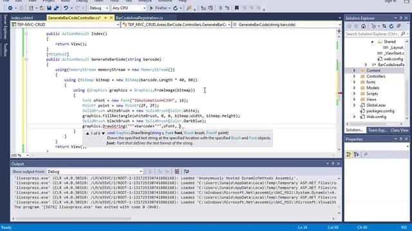
Task: Expand the Global.asax node
Action: tap(354, 105)
